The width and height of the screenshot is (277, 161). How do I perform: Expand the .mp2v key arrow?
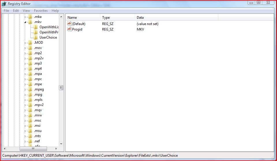point(25,58)
